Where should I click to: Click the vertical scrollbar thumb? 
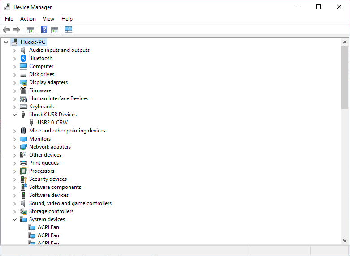[x=345, y=77]
